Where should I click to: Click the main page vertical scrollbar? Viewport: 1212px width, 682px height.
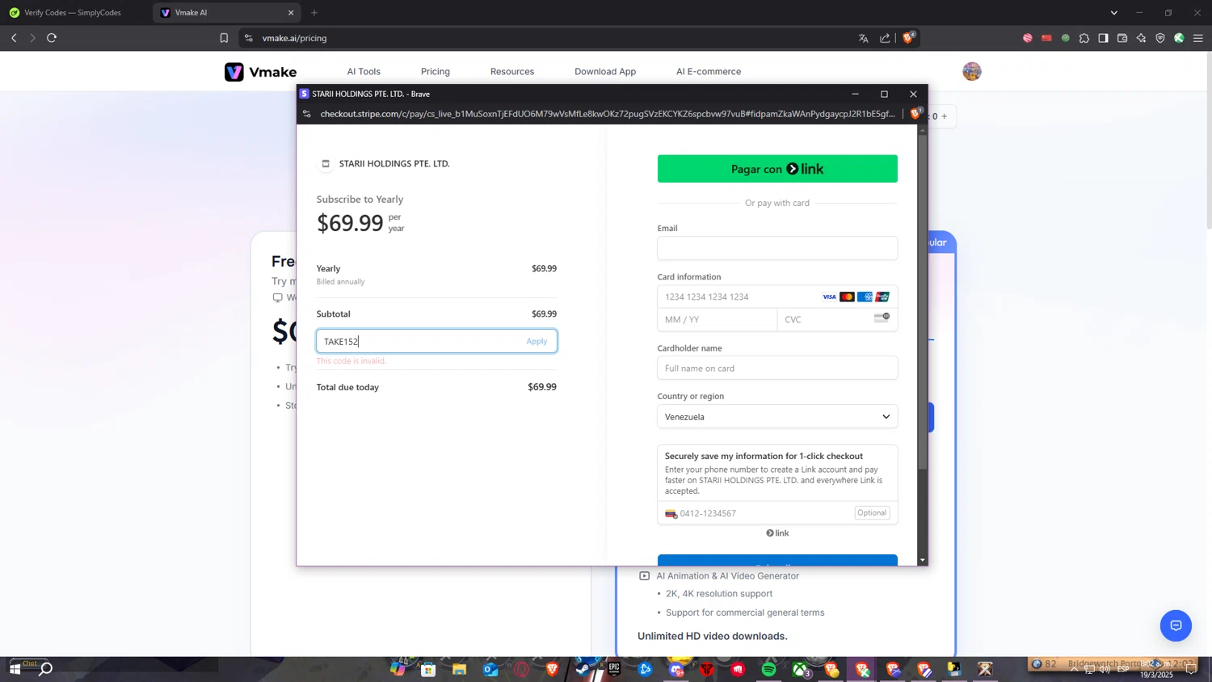coord(1208,141)
